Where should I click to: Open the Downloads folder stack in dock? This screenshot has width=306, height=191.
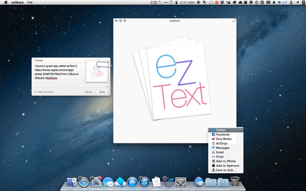[223, 183]
